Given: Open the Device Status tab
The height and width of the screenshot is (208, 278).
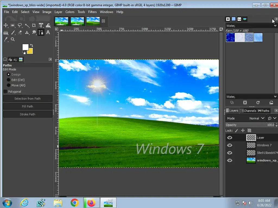Looking at the screenshot, I should pyautogui.click(x=10, y=59).
